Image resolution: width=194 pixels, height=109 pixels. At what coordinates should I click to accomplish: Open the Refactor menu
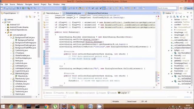(x=20, y=4)
